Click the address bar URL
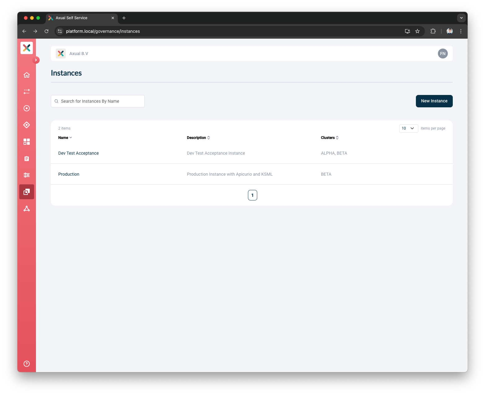Viewport: 485px width, 395px height. [x=103, y=31]
